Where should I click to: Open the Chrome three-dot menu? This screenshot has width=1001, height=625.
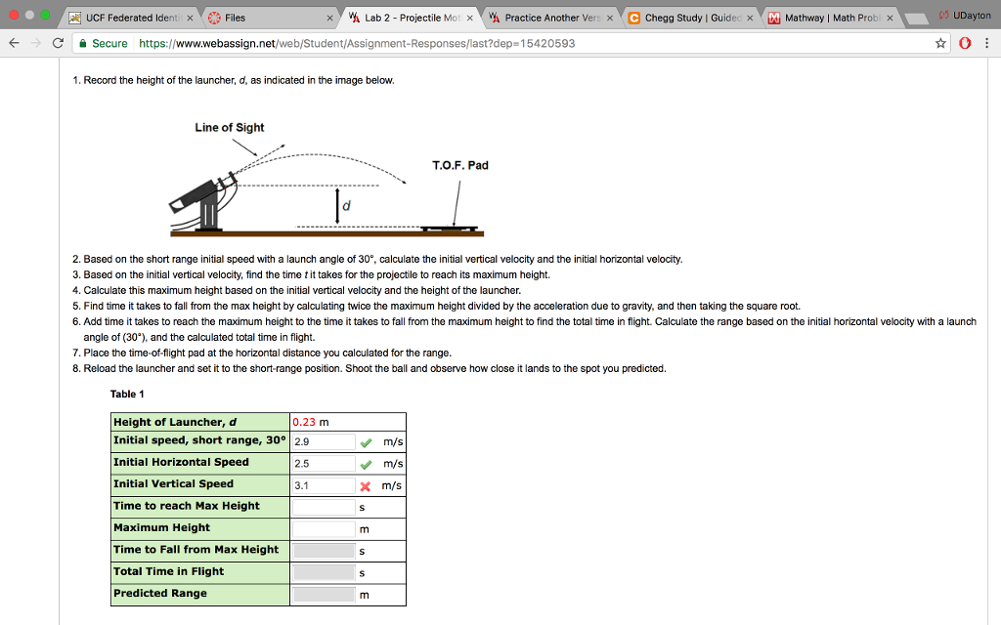[989, 43]
